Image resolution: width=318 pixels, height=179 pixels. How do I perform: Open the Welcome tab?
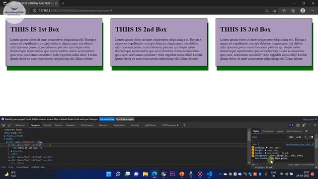click(20, 125)
